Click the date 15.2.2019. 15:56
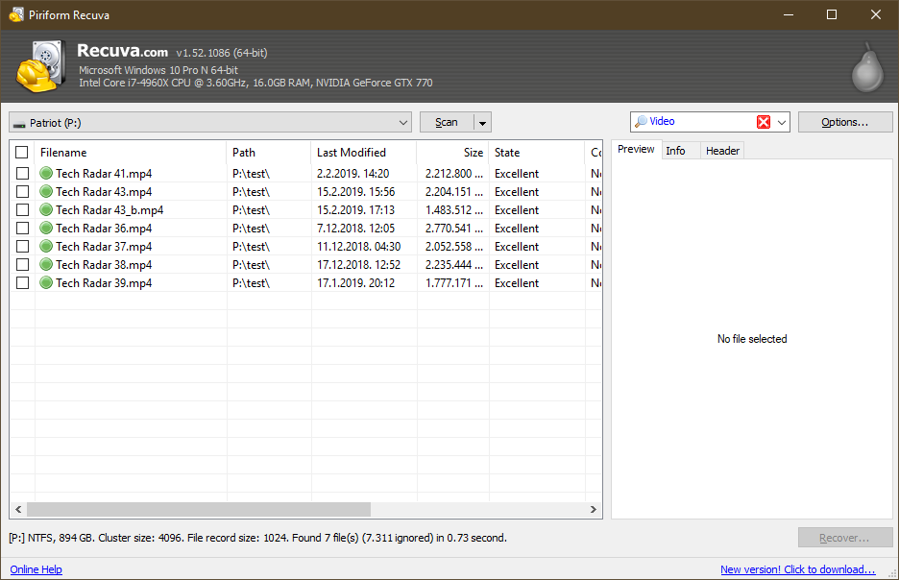 click(x=355, y=191)
